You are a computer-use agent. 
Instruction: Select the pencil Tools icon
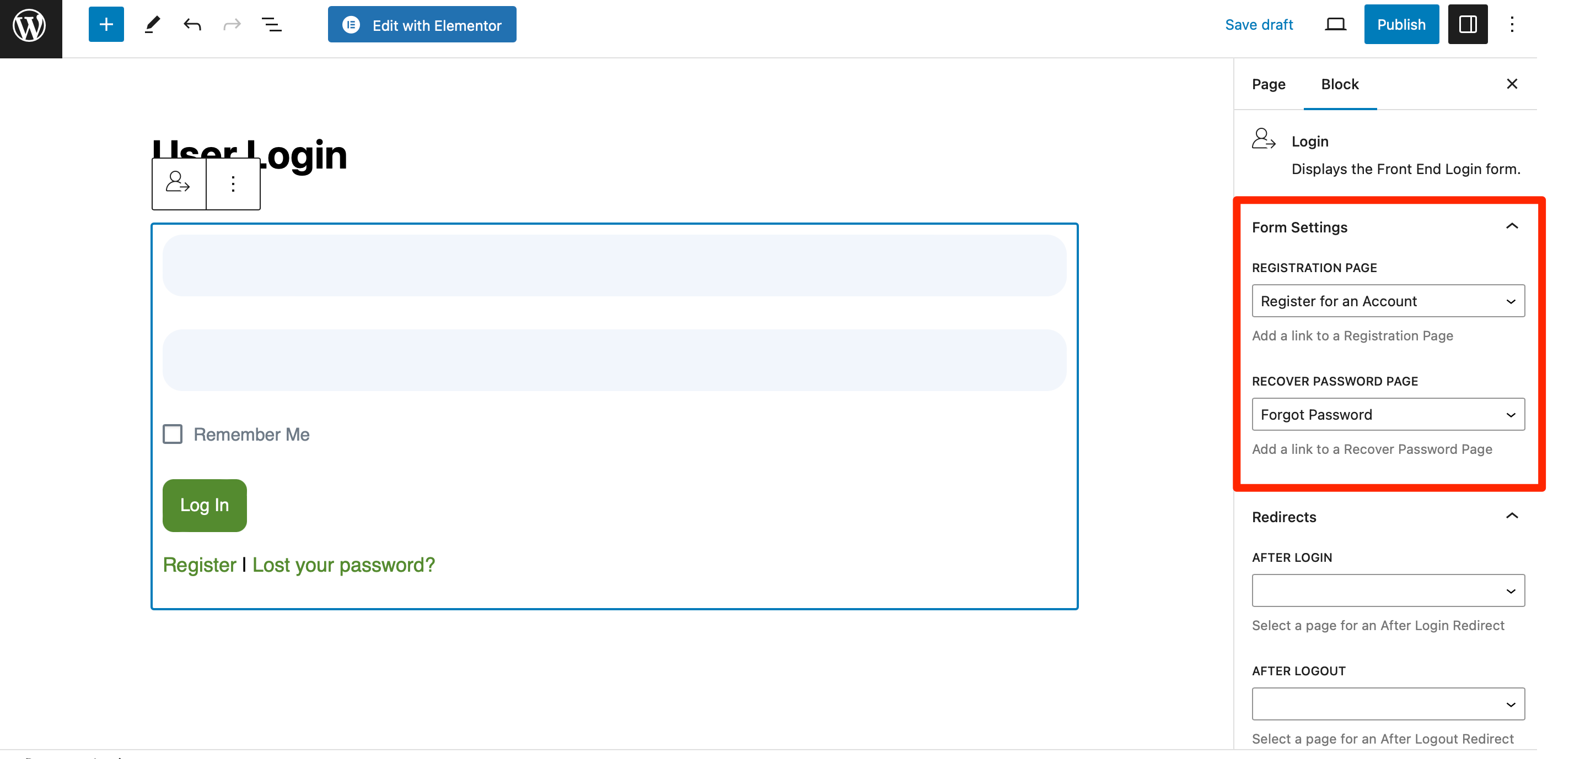point(152,25)
